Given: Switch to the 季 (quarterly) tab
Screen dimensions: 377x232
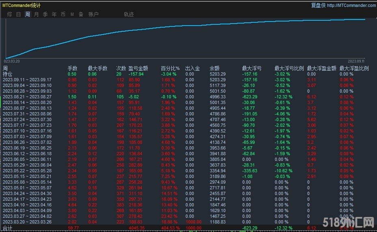Looking at the screenshot, I should 45,14.
